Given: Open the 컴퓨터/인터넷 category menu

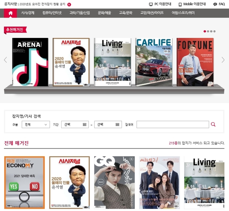Looking at the screenshot, I should (52, 13).
